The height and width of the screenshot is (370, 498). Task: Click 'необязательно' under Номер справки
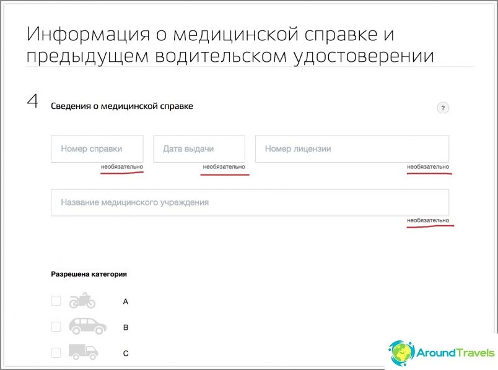(122, 166)
